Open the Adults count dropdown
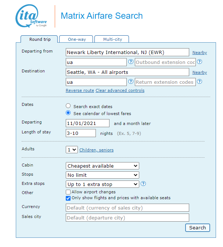223x247 pixels. (72, 150)
